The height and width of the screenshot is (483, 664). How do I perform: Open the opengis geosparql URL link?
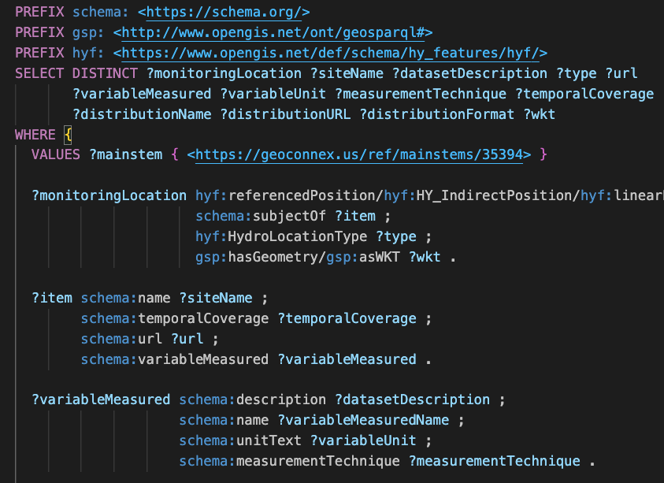click(273, 32)
